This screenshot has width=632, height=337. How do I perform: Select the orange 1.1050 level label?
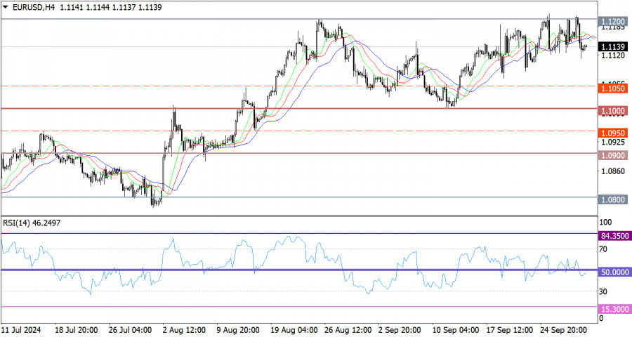point(613,88)
